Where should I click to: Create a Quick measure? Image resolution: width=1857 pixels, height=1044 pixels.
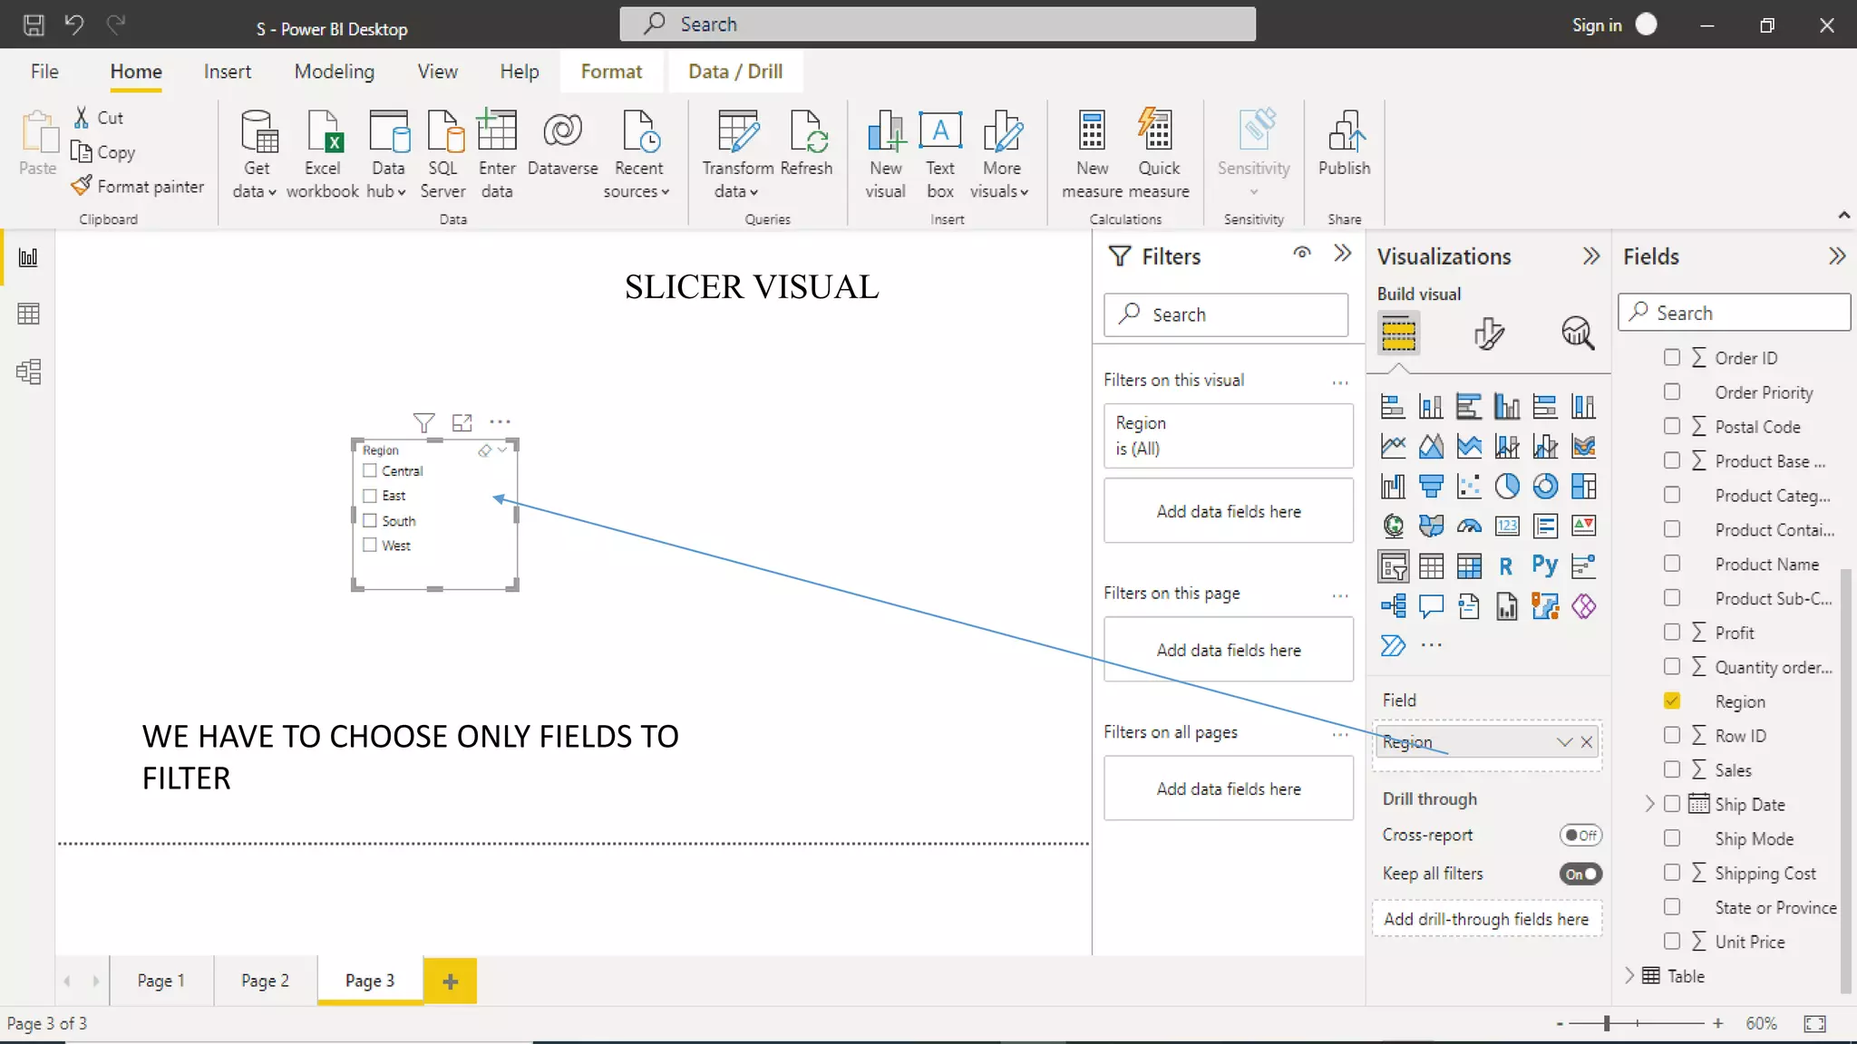[x=1158, y=153]
